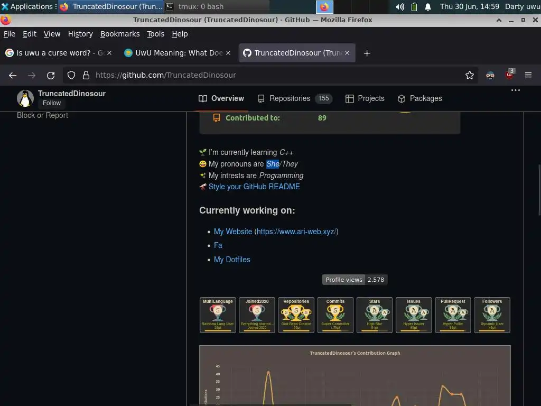Click the Commits trophy card
This screenshot has height=406, width=541.
(x=335, y=315)
